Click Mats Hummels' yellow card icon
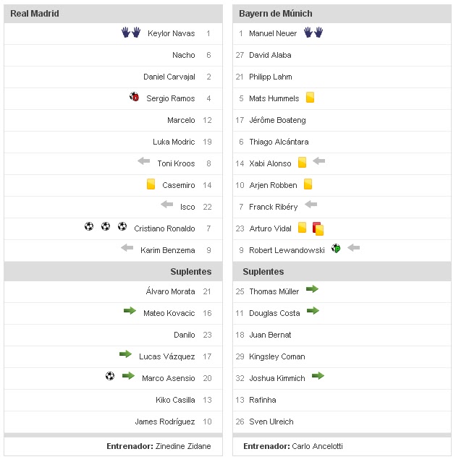Screen dimensions: 456x462 click(310, 98)
